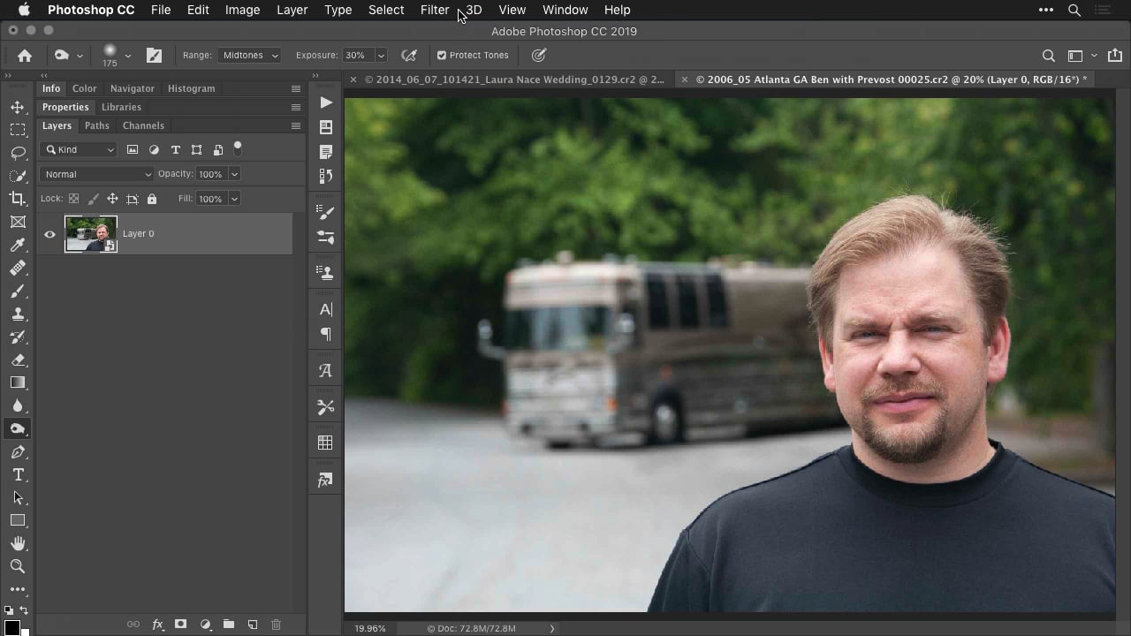1131x636 pixels.
Task: Open the Actions panel play icon
Action: point(326,102)
